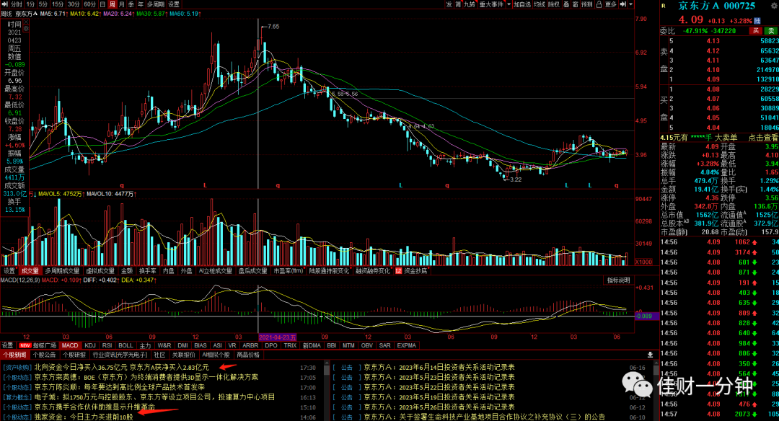The height and width of the screenshot is (421, 779).
Task: Click the lock icon in top toolbar
Action: pyautogui.click(x=599, y=4)
